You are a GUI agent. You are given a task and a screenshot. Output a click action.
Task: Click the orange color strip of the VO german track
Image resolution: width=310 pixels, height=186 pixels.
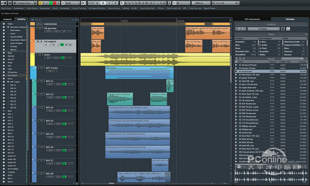pyautogui.click(x=33, y=33)
